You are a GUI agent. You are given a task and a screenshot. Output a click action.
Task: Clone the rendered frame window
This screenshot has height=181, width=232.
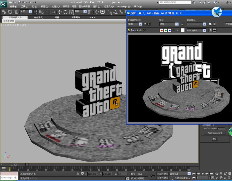(x=137, y=30)
